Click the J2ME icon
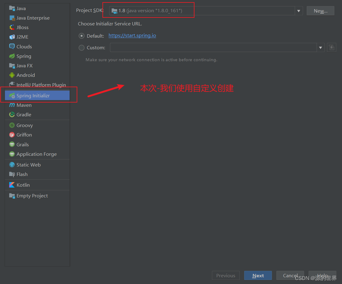Screen dimensions: 342x284 [12, 37]
